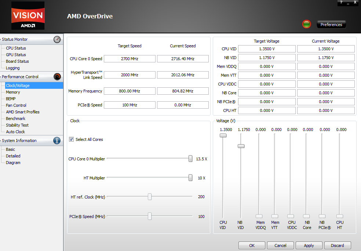Click the 804.82 MHz current memory frequency

(x=183, y=91)
